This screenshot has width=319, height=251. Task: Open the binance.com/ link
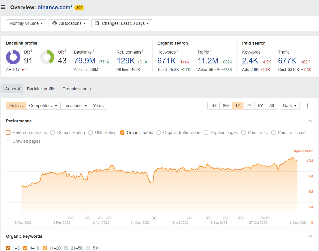pos(55,7)
